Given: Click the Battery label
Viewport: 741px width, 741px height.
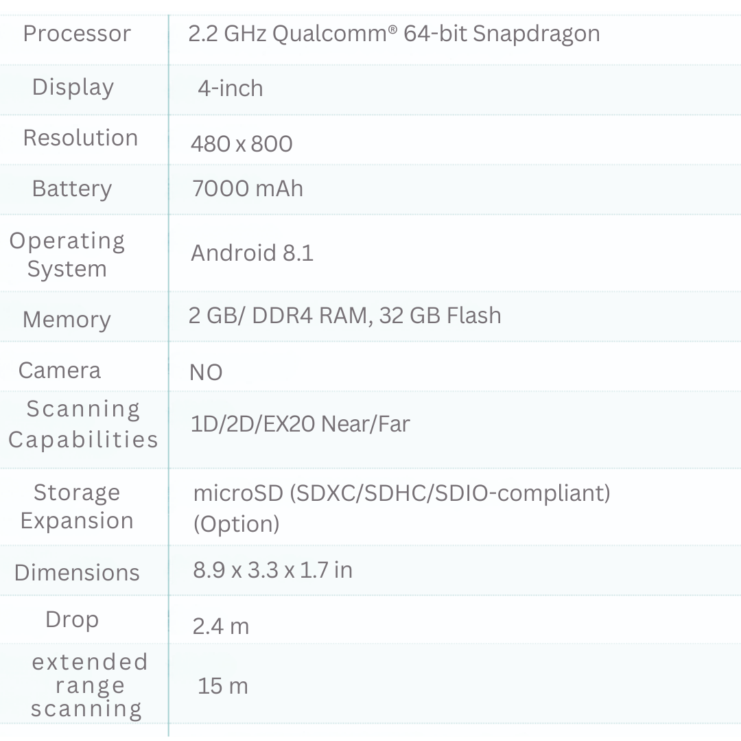Looking at the screenshot, I should [x=71, y=189].
